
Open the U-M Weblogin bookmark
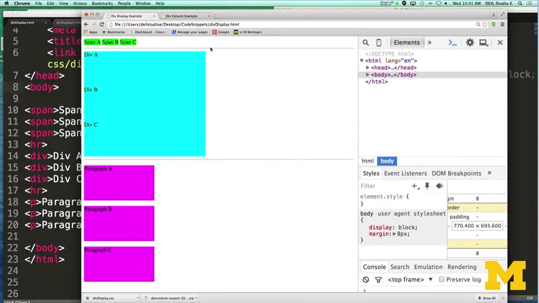pyautogui.click(x=247, y=32)
